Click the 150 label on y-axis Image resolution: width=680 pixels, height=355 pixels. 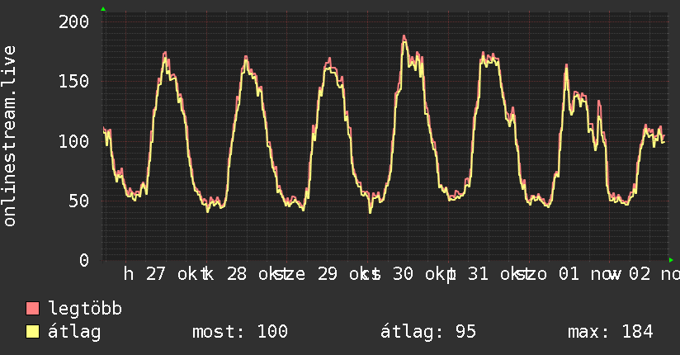pos(74,81)
